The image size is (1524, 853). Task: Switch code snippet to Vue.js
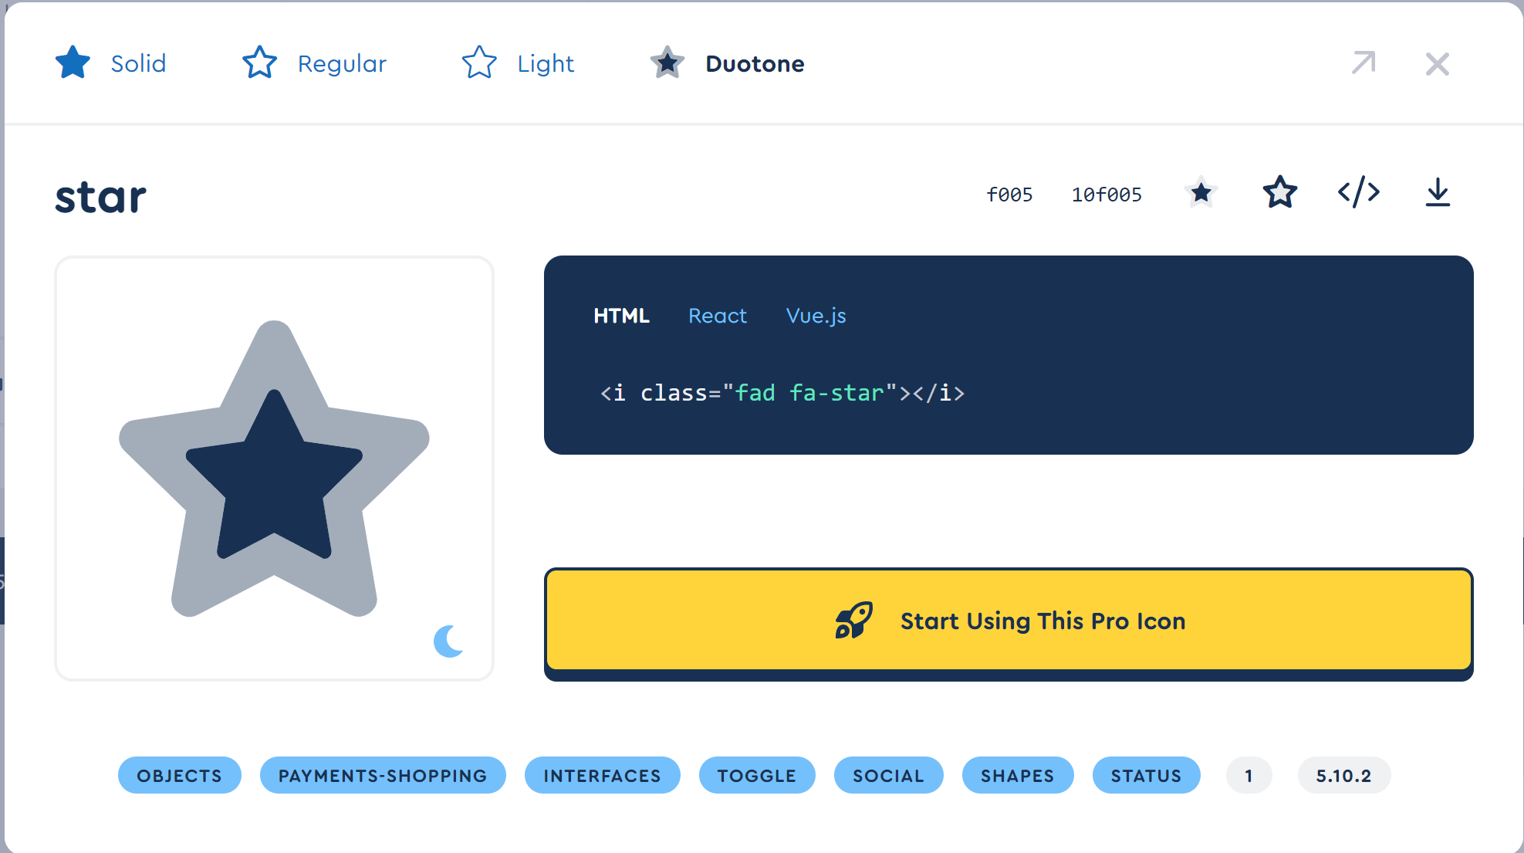816,316
